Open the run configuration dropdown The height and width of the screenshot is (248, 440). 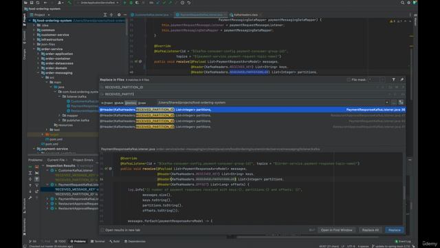click(x=98, y=3)
